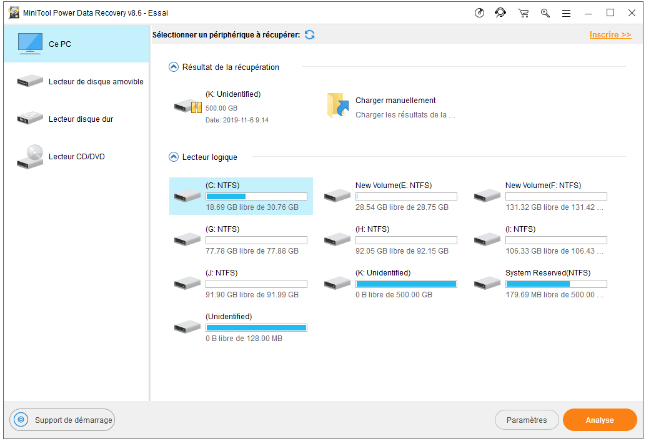Select the (G: NTFS) label

[222, 229]
